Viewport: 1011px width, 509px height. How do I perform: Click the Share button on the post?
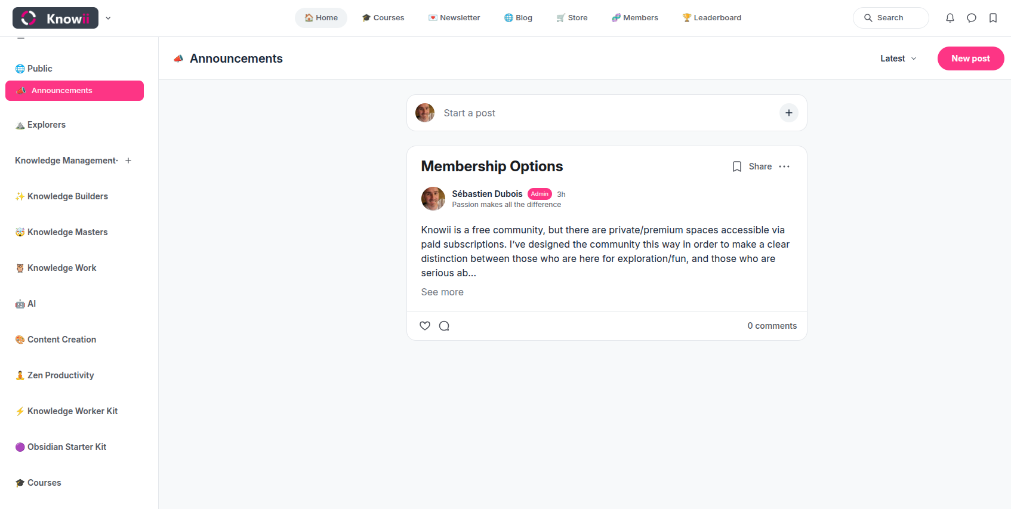760,166
